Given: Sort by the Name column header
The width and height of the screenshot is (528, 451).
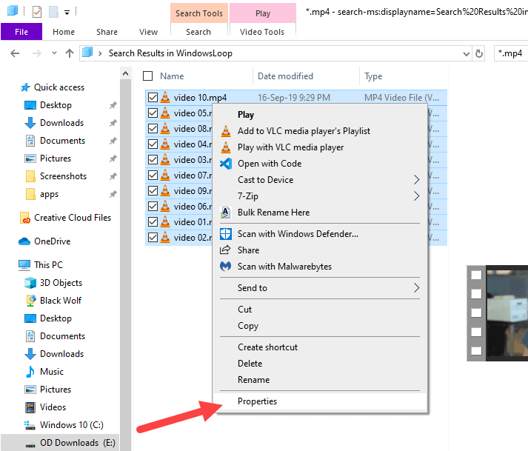Looking at the screenshot, I should [172, 76].
